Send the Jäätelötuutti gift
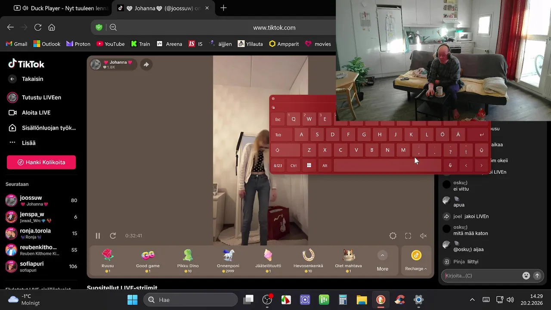551x310 pixels. [x=268, y=261]
